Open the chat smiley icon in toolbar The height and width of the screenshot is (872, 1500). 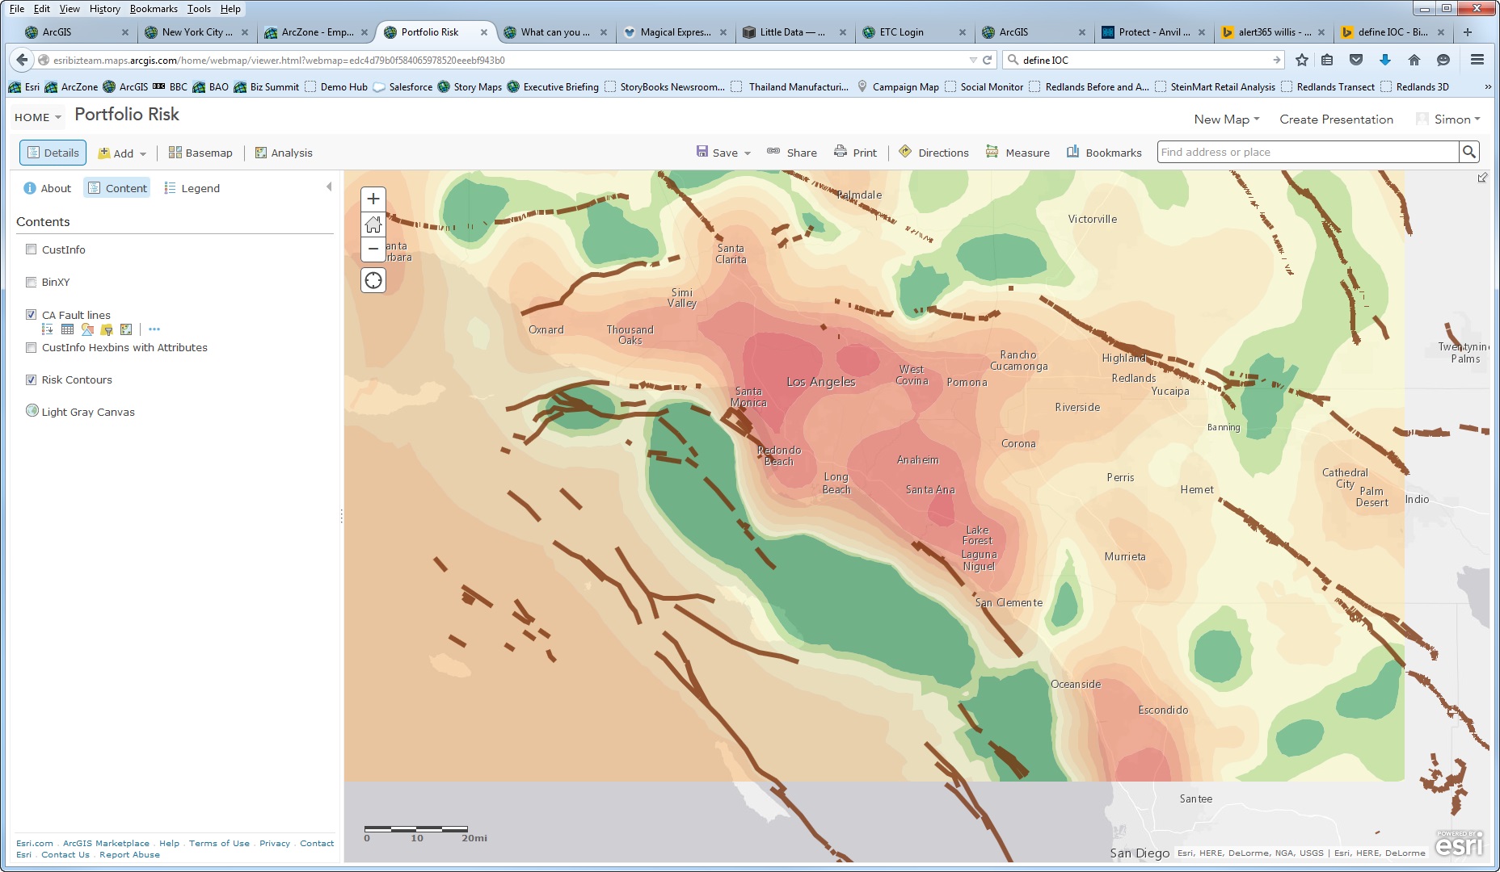point(1443,60)
